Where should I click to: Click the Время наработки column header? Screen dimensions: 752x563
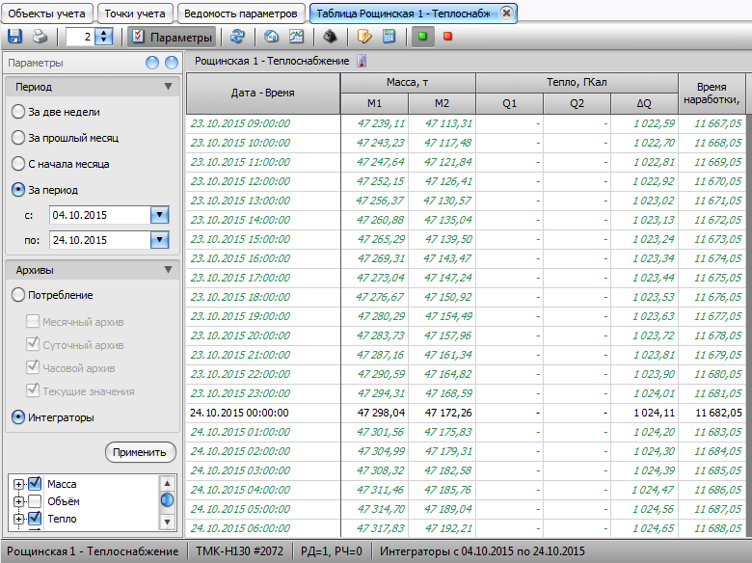[712, 94]
